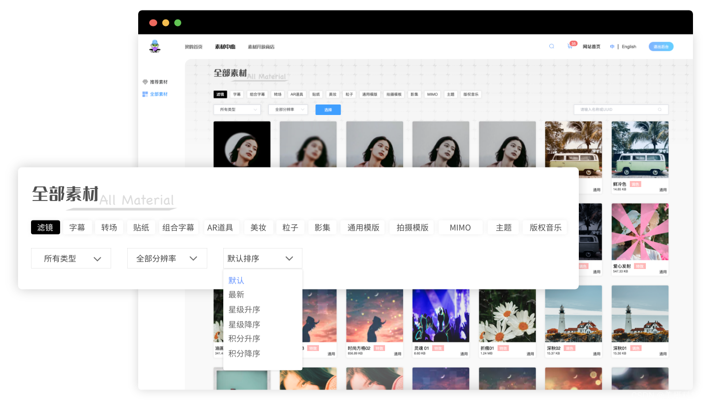Select the small 滤镜 tab in the browser window

pos(220,94)
